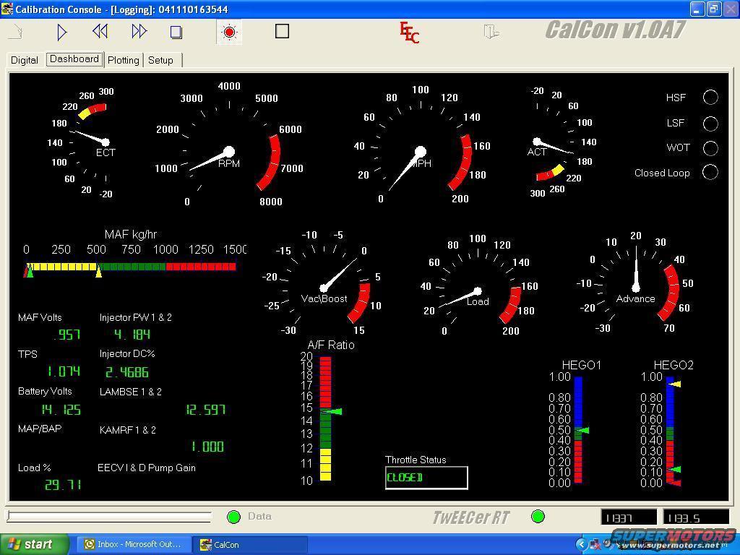Click the playback progress slider at bottom left
Viewport: 740px width, 555px height.
(x=109, y=516)
